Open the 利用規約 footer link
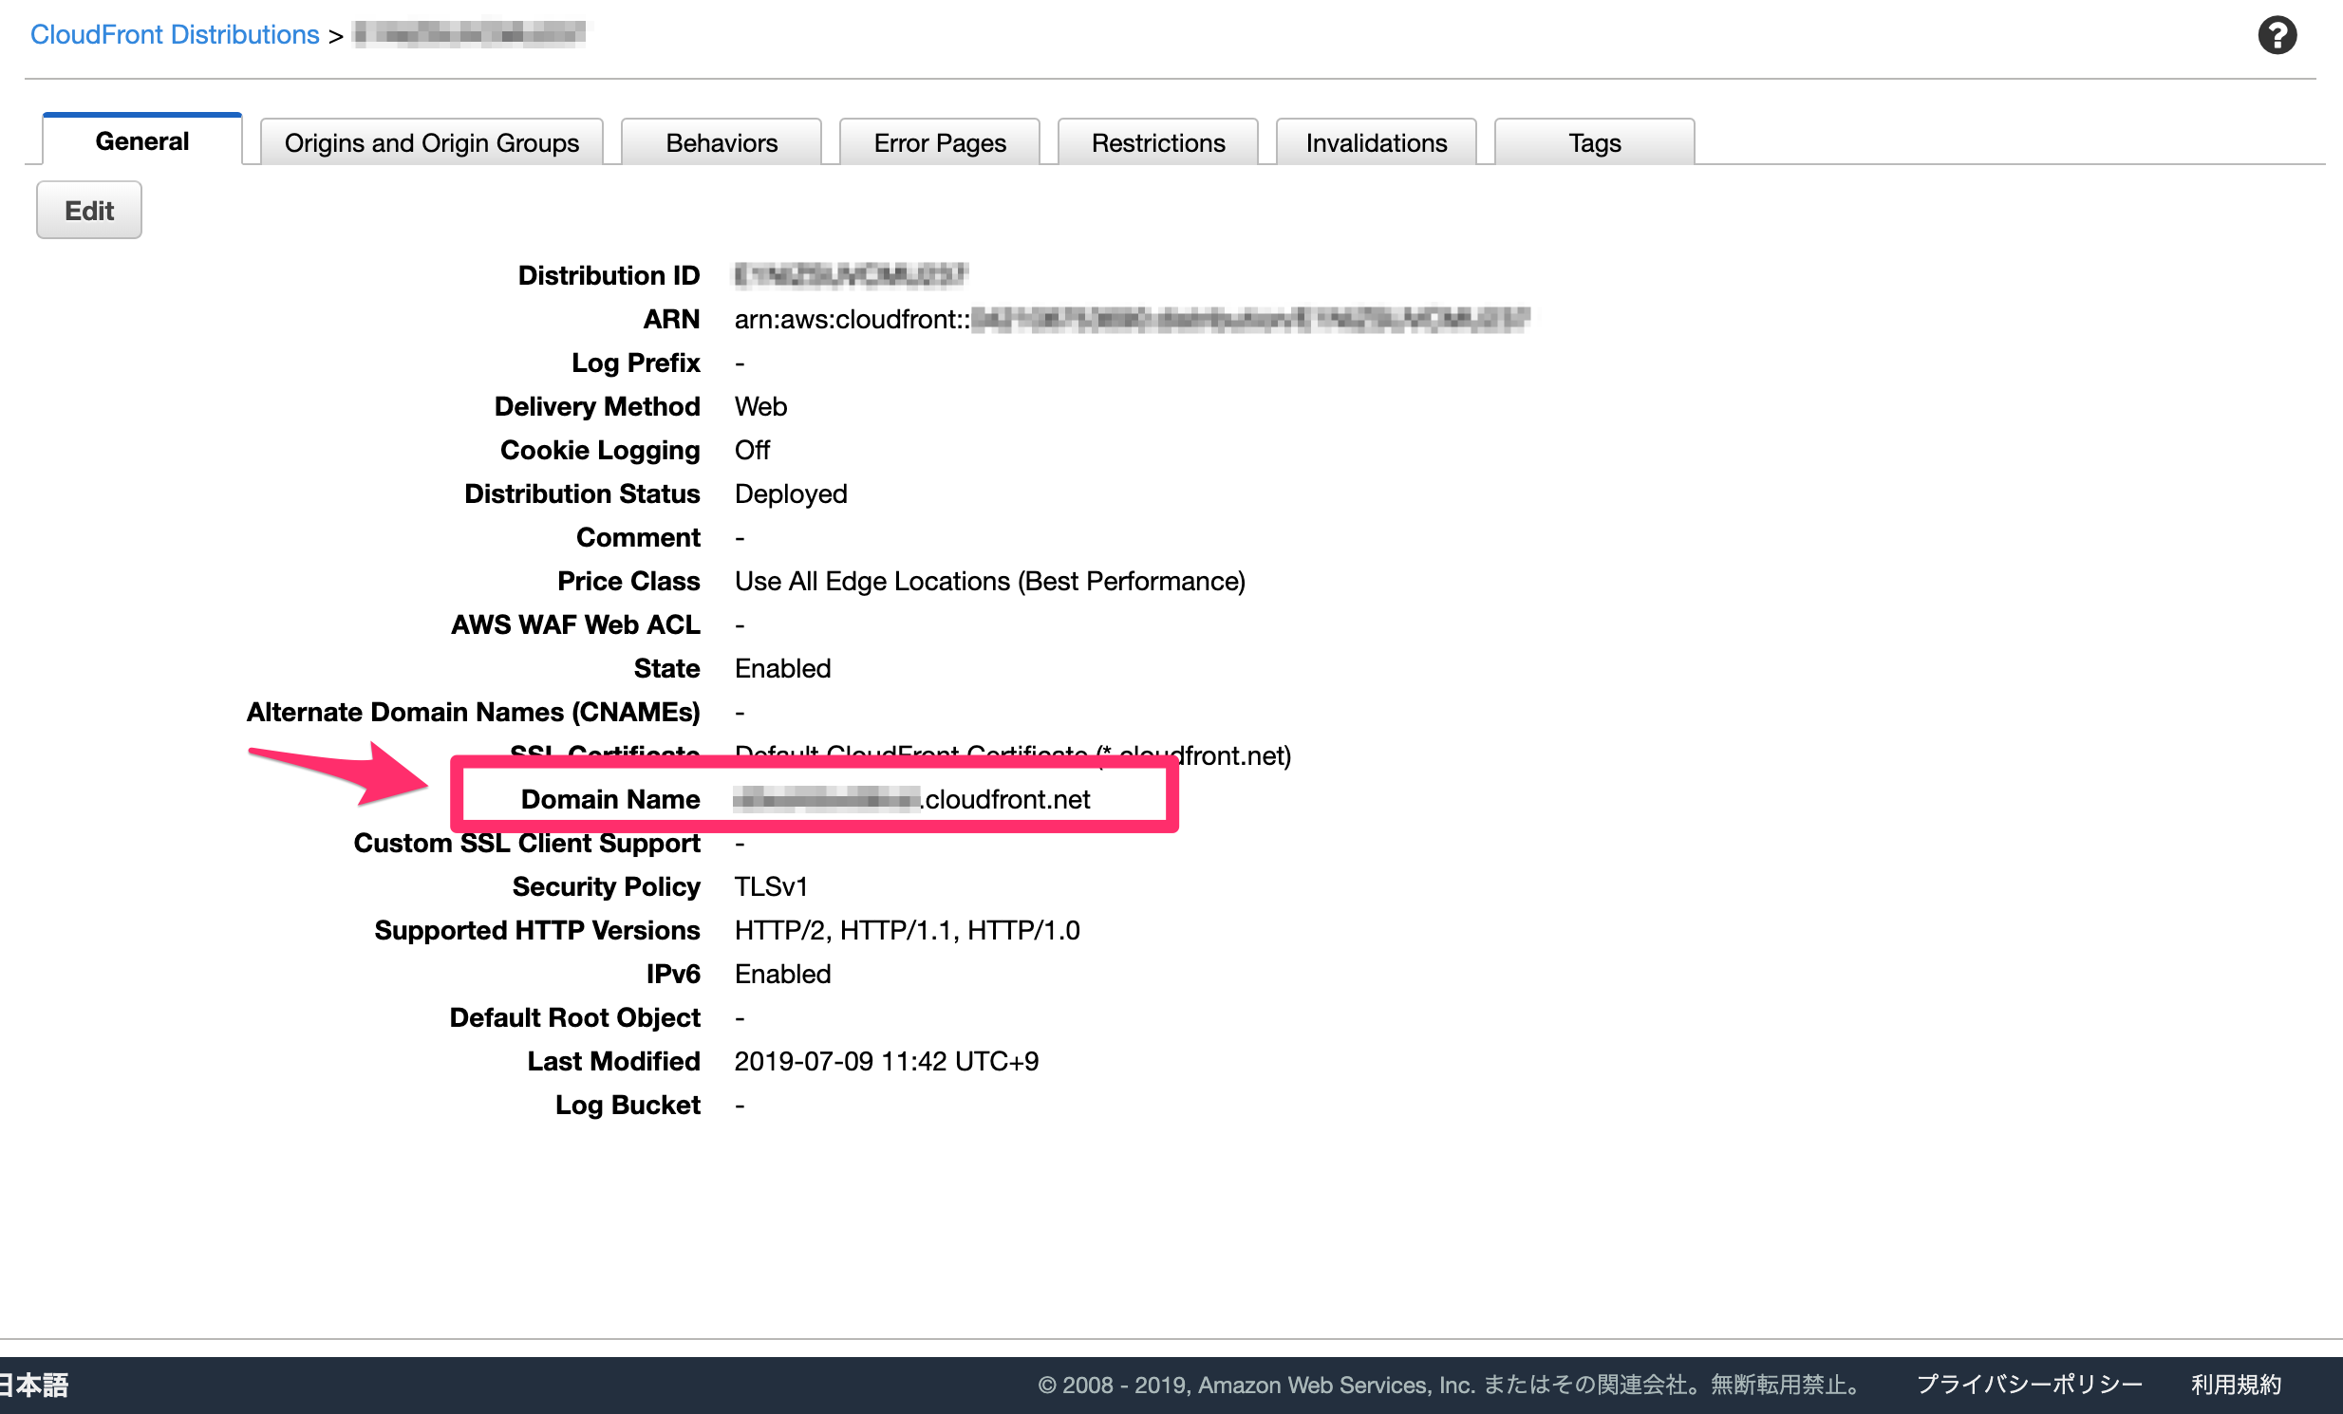 tap(2236, 1385)
